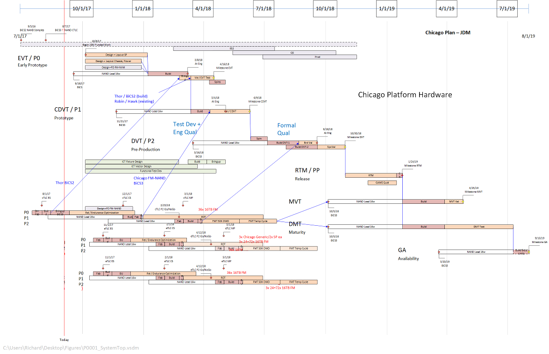Select the "ICT Fixture Design" green bar
The image size is (549, 354).
[132, 162]
